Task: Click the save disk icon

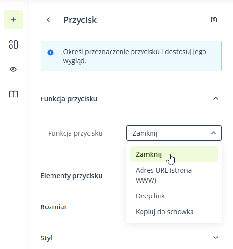Action: [214, 20]
